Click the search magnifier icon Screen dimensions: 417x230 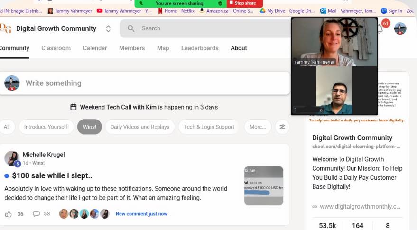(130, 28)
